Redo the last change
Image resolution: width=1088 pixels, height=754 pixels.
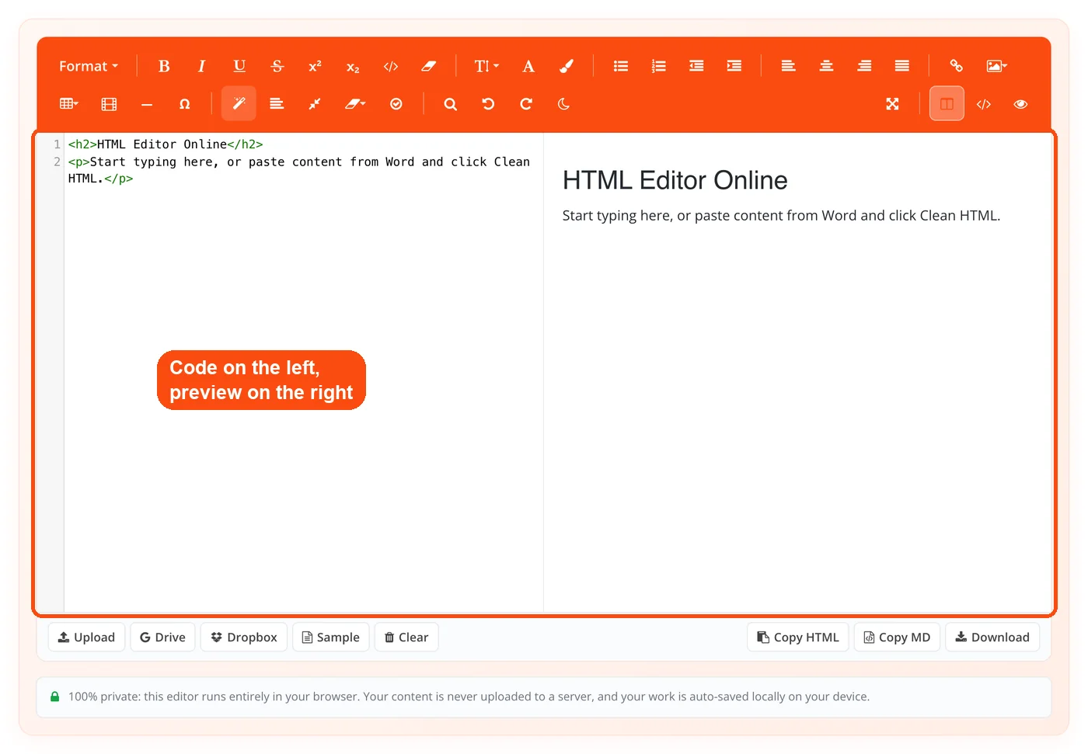tap(526, 104)
